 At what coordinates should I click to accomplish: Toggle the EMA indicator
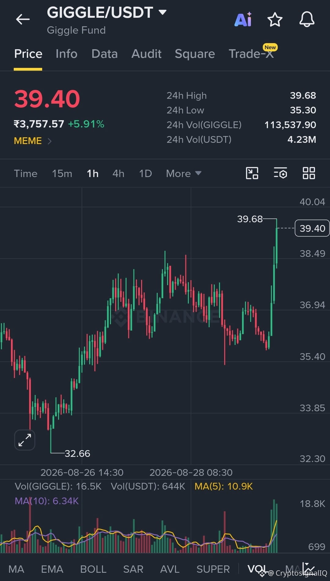(x=52, y=569)
